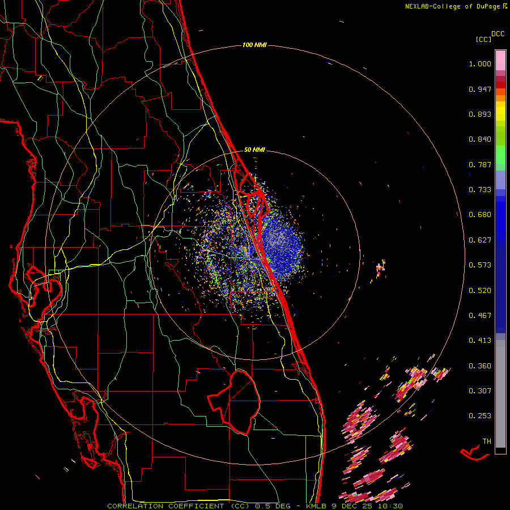
Task: Click the 0.947 legend value
Action: coord(480,89)
